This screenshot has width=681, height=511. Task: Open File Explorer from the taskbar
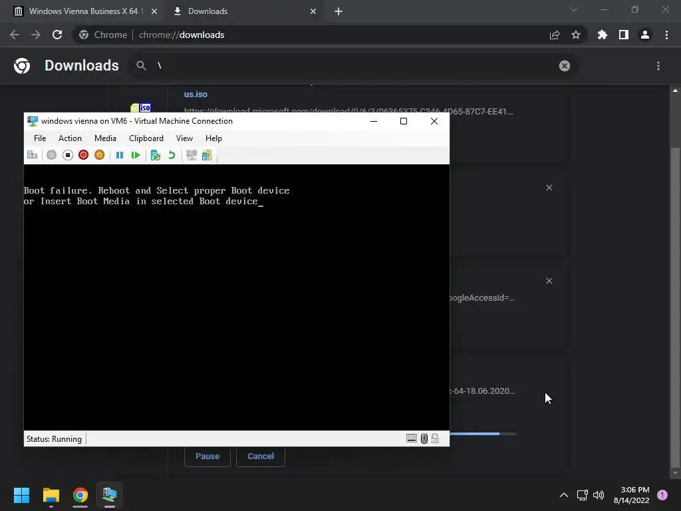tap(51, 495)
